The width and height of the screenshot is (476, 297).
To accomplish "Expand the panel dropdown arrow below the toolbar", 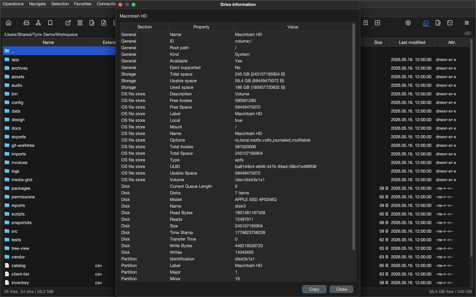I will click(x=467, y=33).
